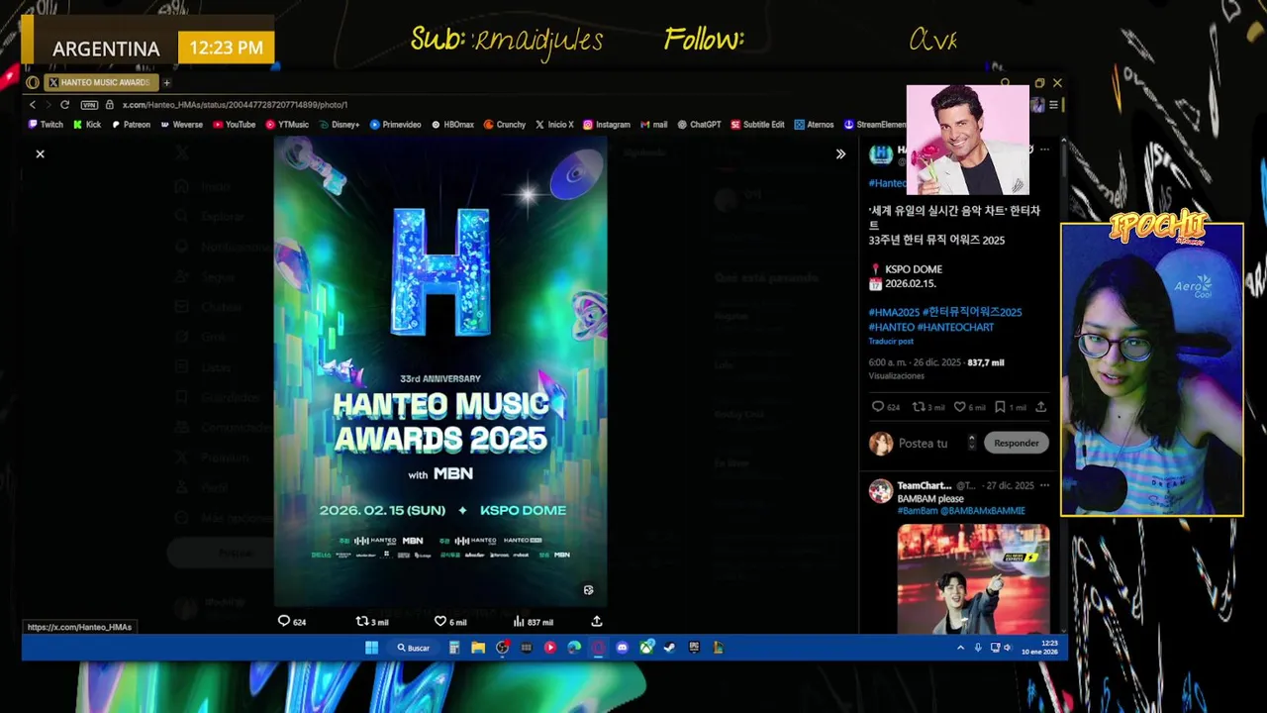This screenshot has height=713, width=1267.
Task: Click the repost icon below the photo
Action: coord(361,621)
